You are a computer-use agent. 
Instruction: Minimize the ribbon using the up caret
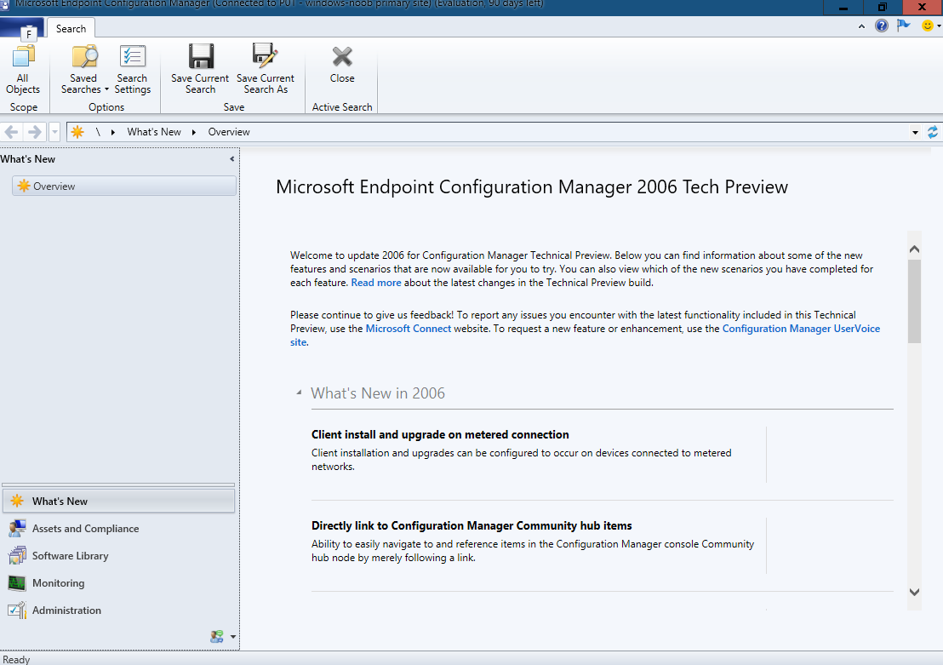pyautogui.click(x=861, y=26)
